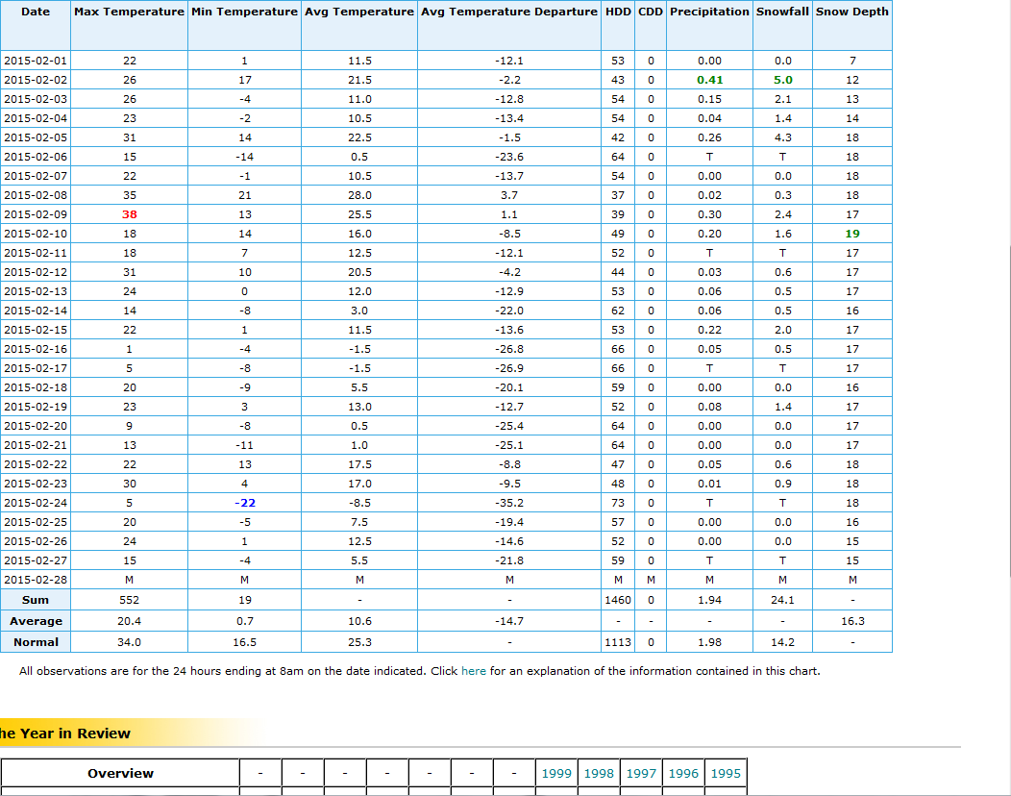The image size is (1011, 796).
Task: Click the Snowfall column header
Action: click(782, 12)
